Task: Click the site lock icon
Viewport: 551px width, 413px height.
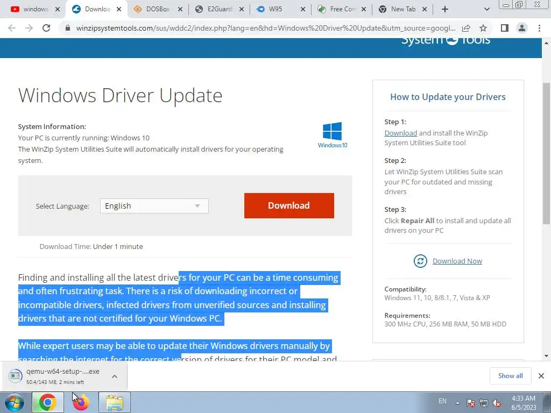Action: click(x=68, y=28)
